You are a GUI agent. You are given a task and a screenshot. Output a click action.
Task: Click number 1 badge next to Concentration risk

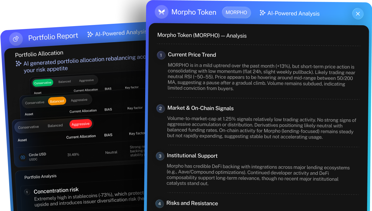click(x=27, y=192)
